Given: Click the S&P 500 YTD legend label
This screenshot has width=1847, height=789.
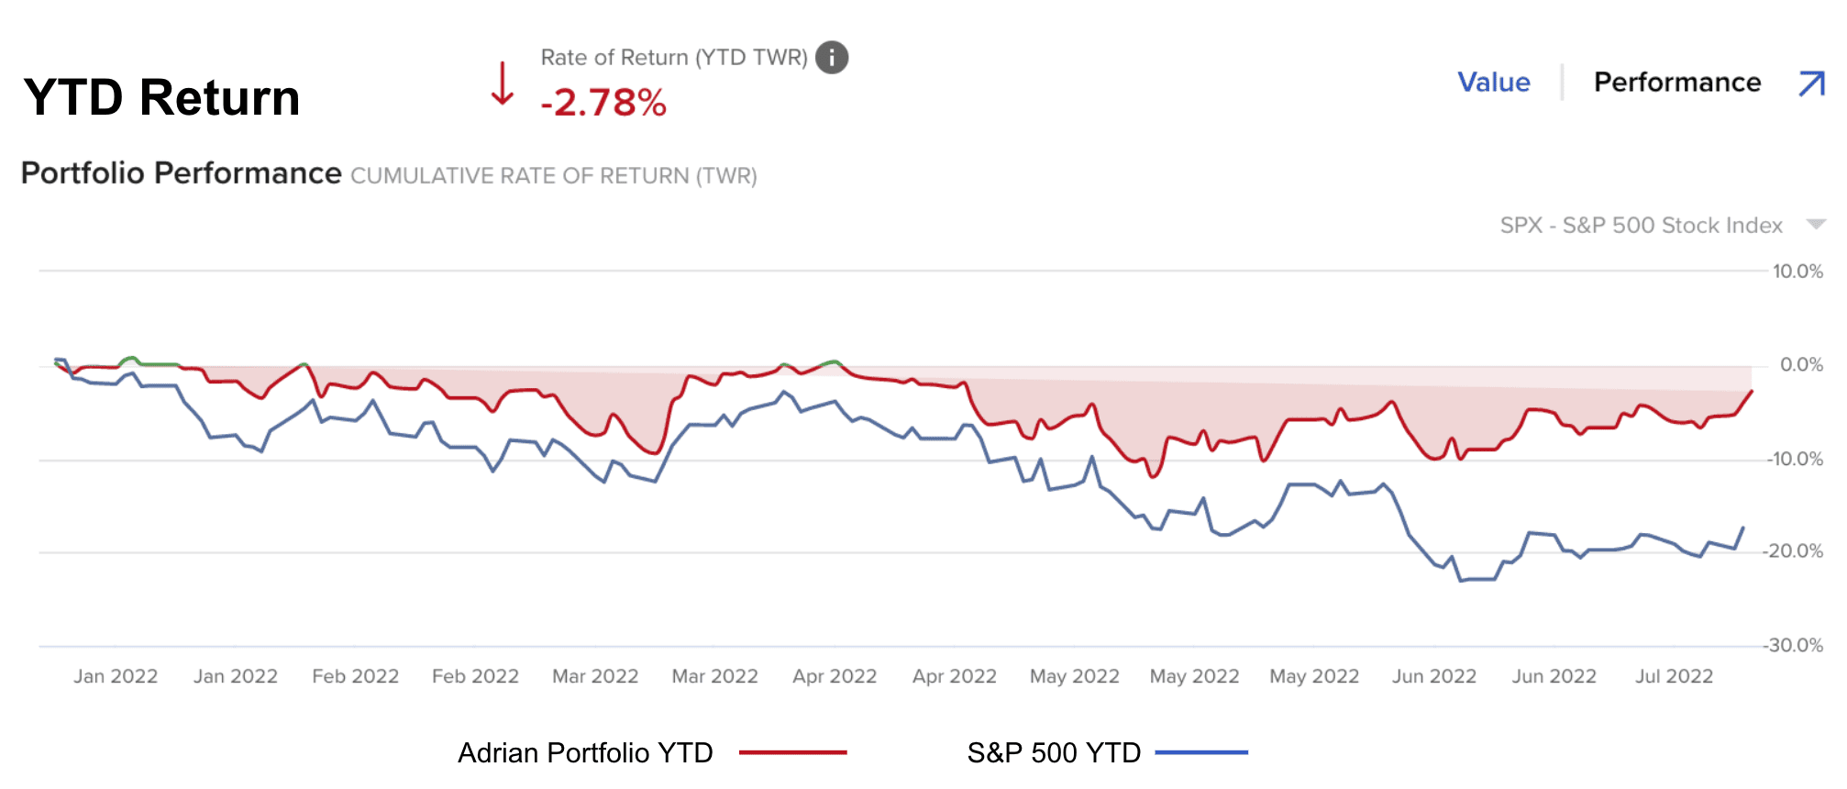Looking at the screenshot, I should (x=1054, y=752).
